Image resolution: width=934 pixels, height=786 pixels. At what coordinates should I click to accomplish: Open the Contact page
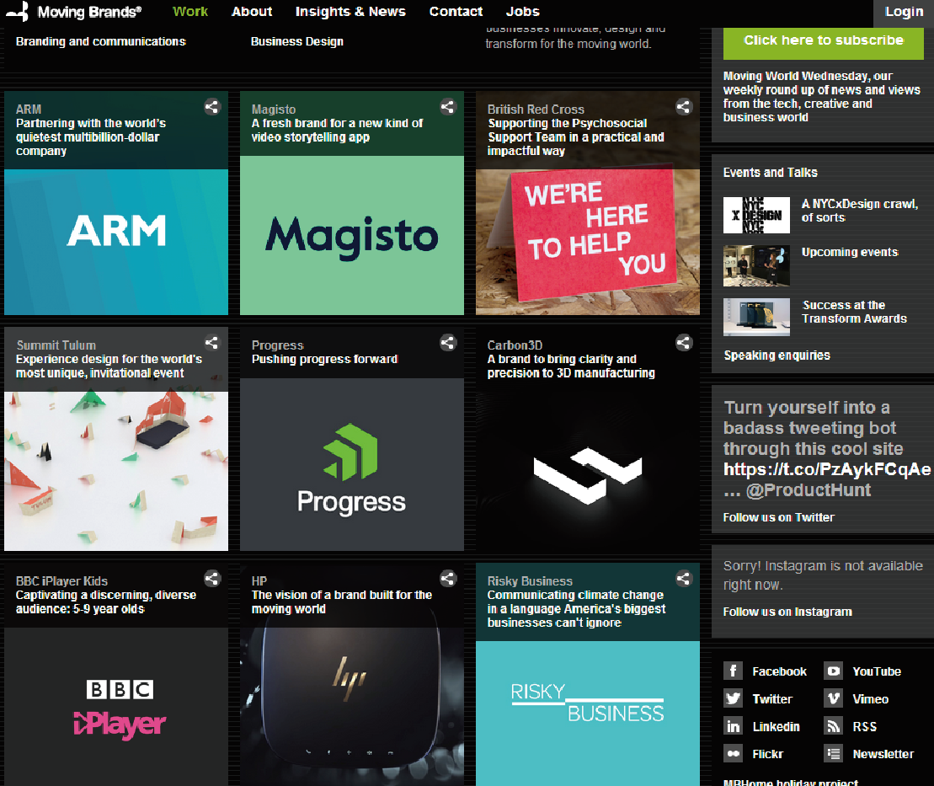click(456, 11)
